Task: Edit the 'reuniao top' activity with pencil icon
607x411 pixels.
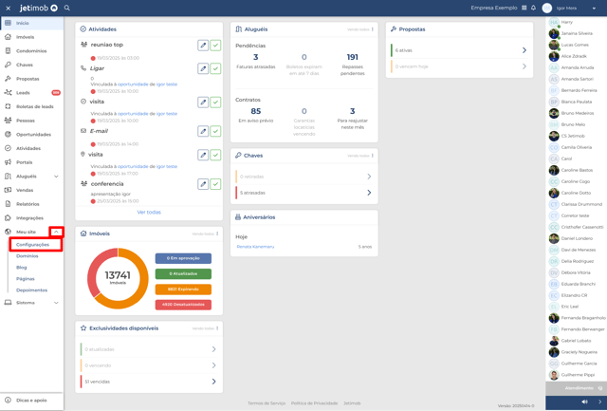Action: [x=203, y=45]
